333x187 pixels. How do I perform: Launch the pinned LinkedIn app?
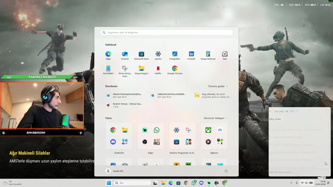pos(191,56)
